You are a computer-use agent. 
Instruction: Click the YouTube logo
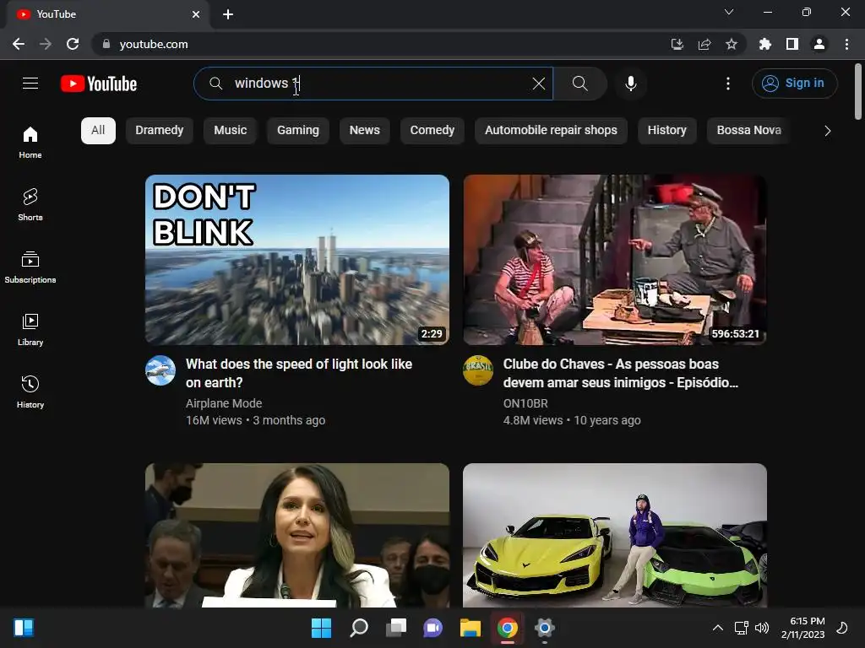[x=99, y=84]
